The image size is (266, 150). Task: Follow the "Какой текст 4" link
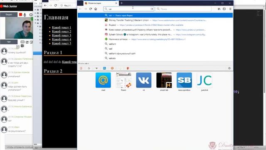62,39
